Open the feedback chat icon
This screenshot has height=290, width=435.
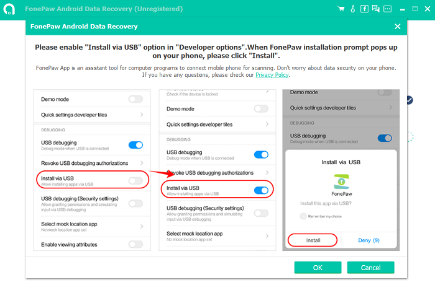(x=375, y=9)
